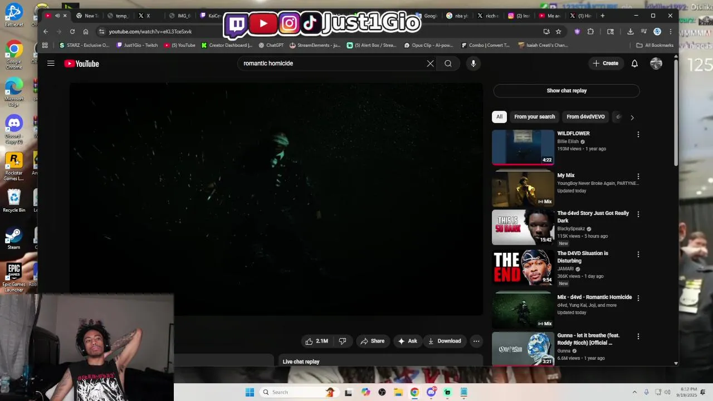Open options for Mix - d4vd Romantic Homicide

click(x=638, y=298)
